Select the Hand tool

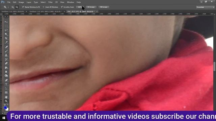click(x=6, y=97)
